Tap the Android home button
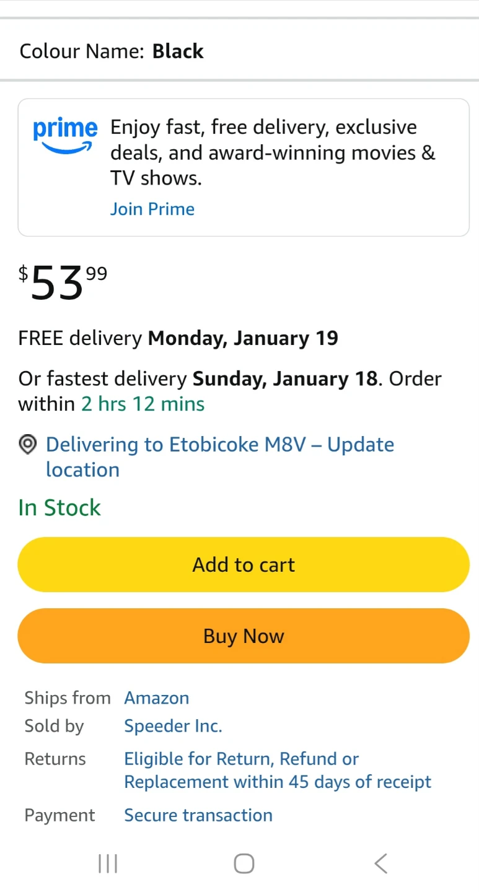Image resolution: width=479 pixels, height=892 pixels. [244, 864]
